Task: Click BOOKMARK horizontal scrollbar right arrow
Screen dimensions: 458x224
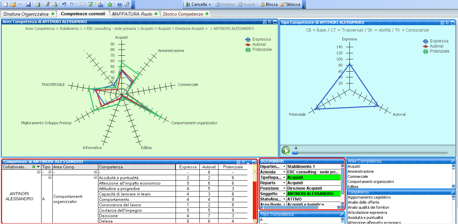Action: coord(339,207)
